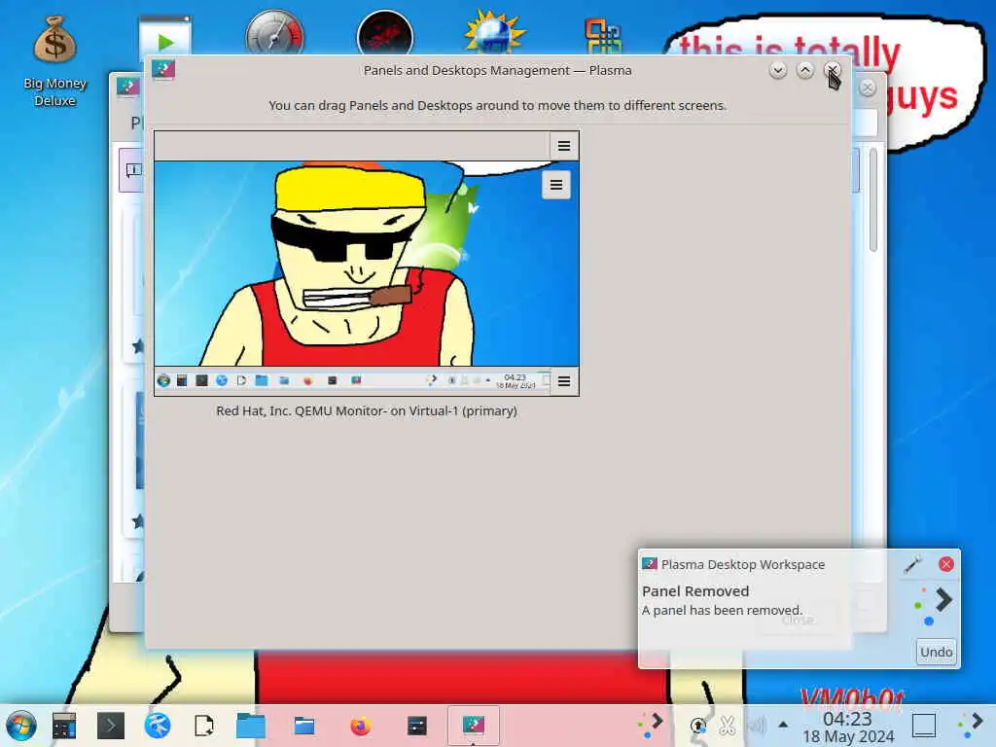Dismiss the Plasma Desktop Workspace notification
This screenshot has width=996, height=747.
point(945,564)
